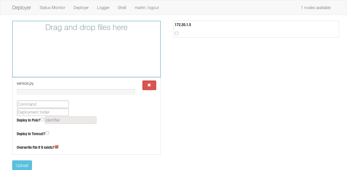Uncheck Overwrite file if it exists
Screen dimensions: 347x170
tap(57, 146)
